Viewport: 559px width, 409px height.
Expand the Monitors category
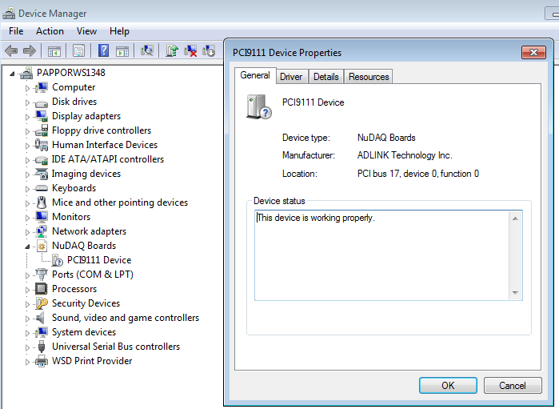point(27,218)
